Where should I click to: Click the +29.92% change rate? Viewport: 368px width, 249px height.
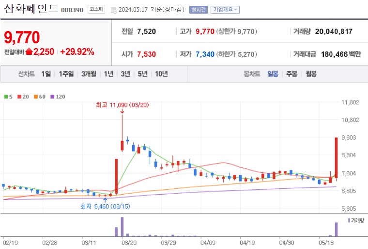pyautogui.click(x=77, y=51)
